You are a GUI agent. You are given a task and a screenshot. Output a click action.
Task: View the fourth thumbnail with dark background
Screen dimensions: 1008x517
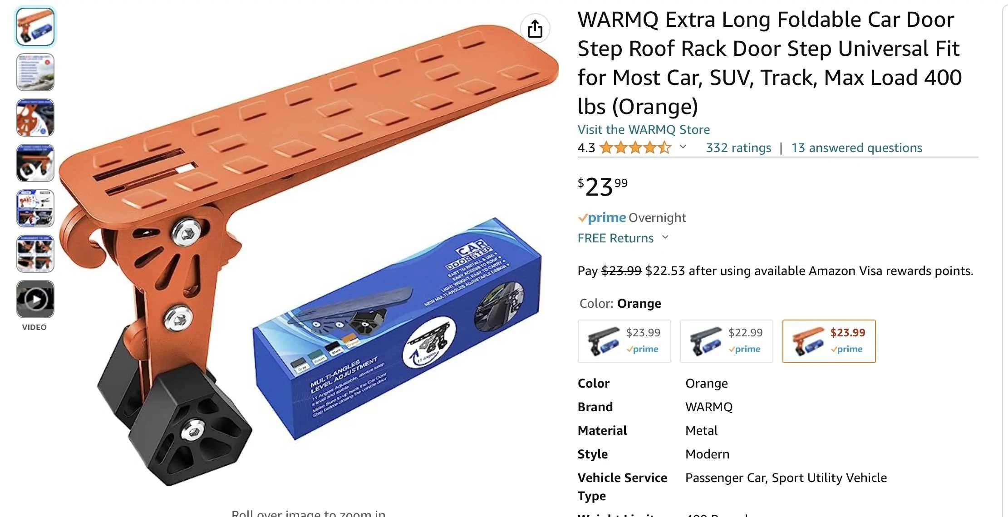[x=35, y=163]
